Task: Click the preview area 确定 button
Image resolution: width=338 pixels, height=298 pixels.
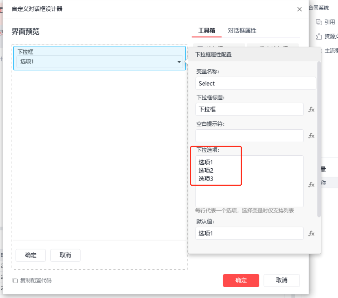Action: click(31, 255)
